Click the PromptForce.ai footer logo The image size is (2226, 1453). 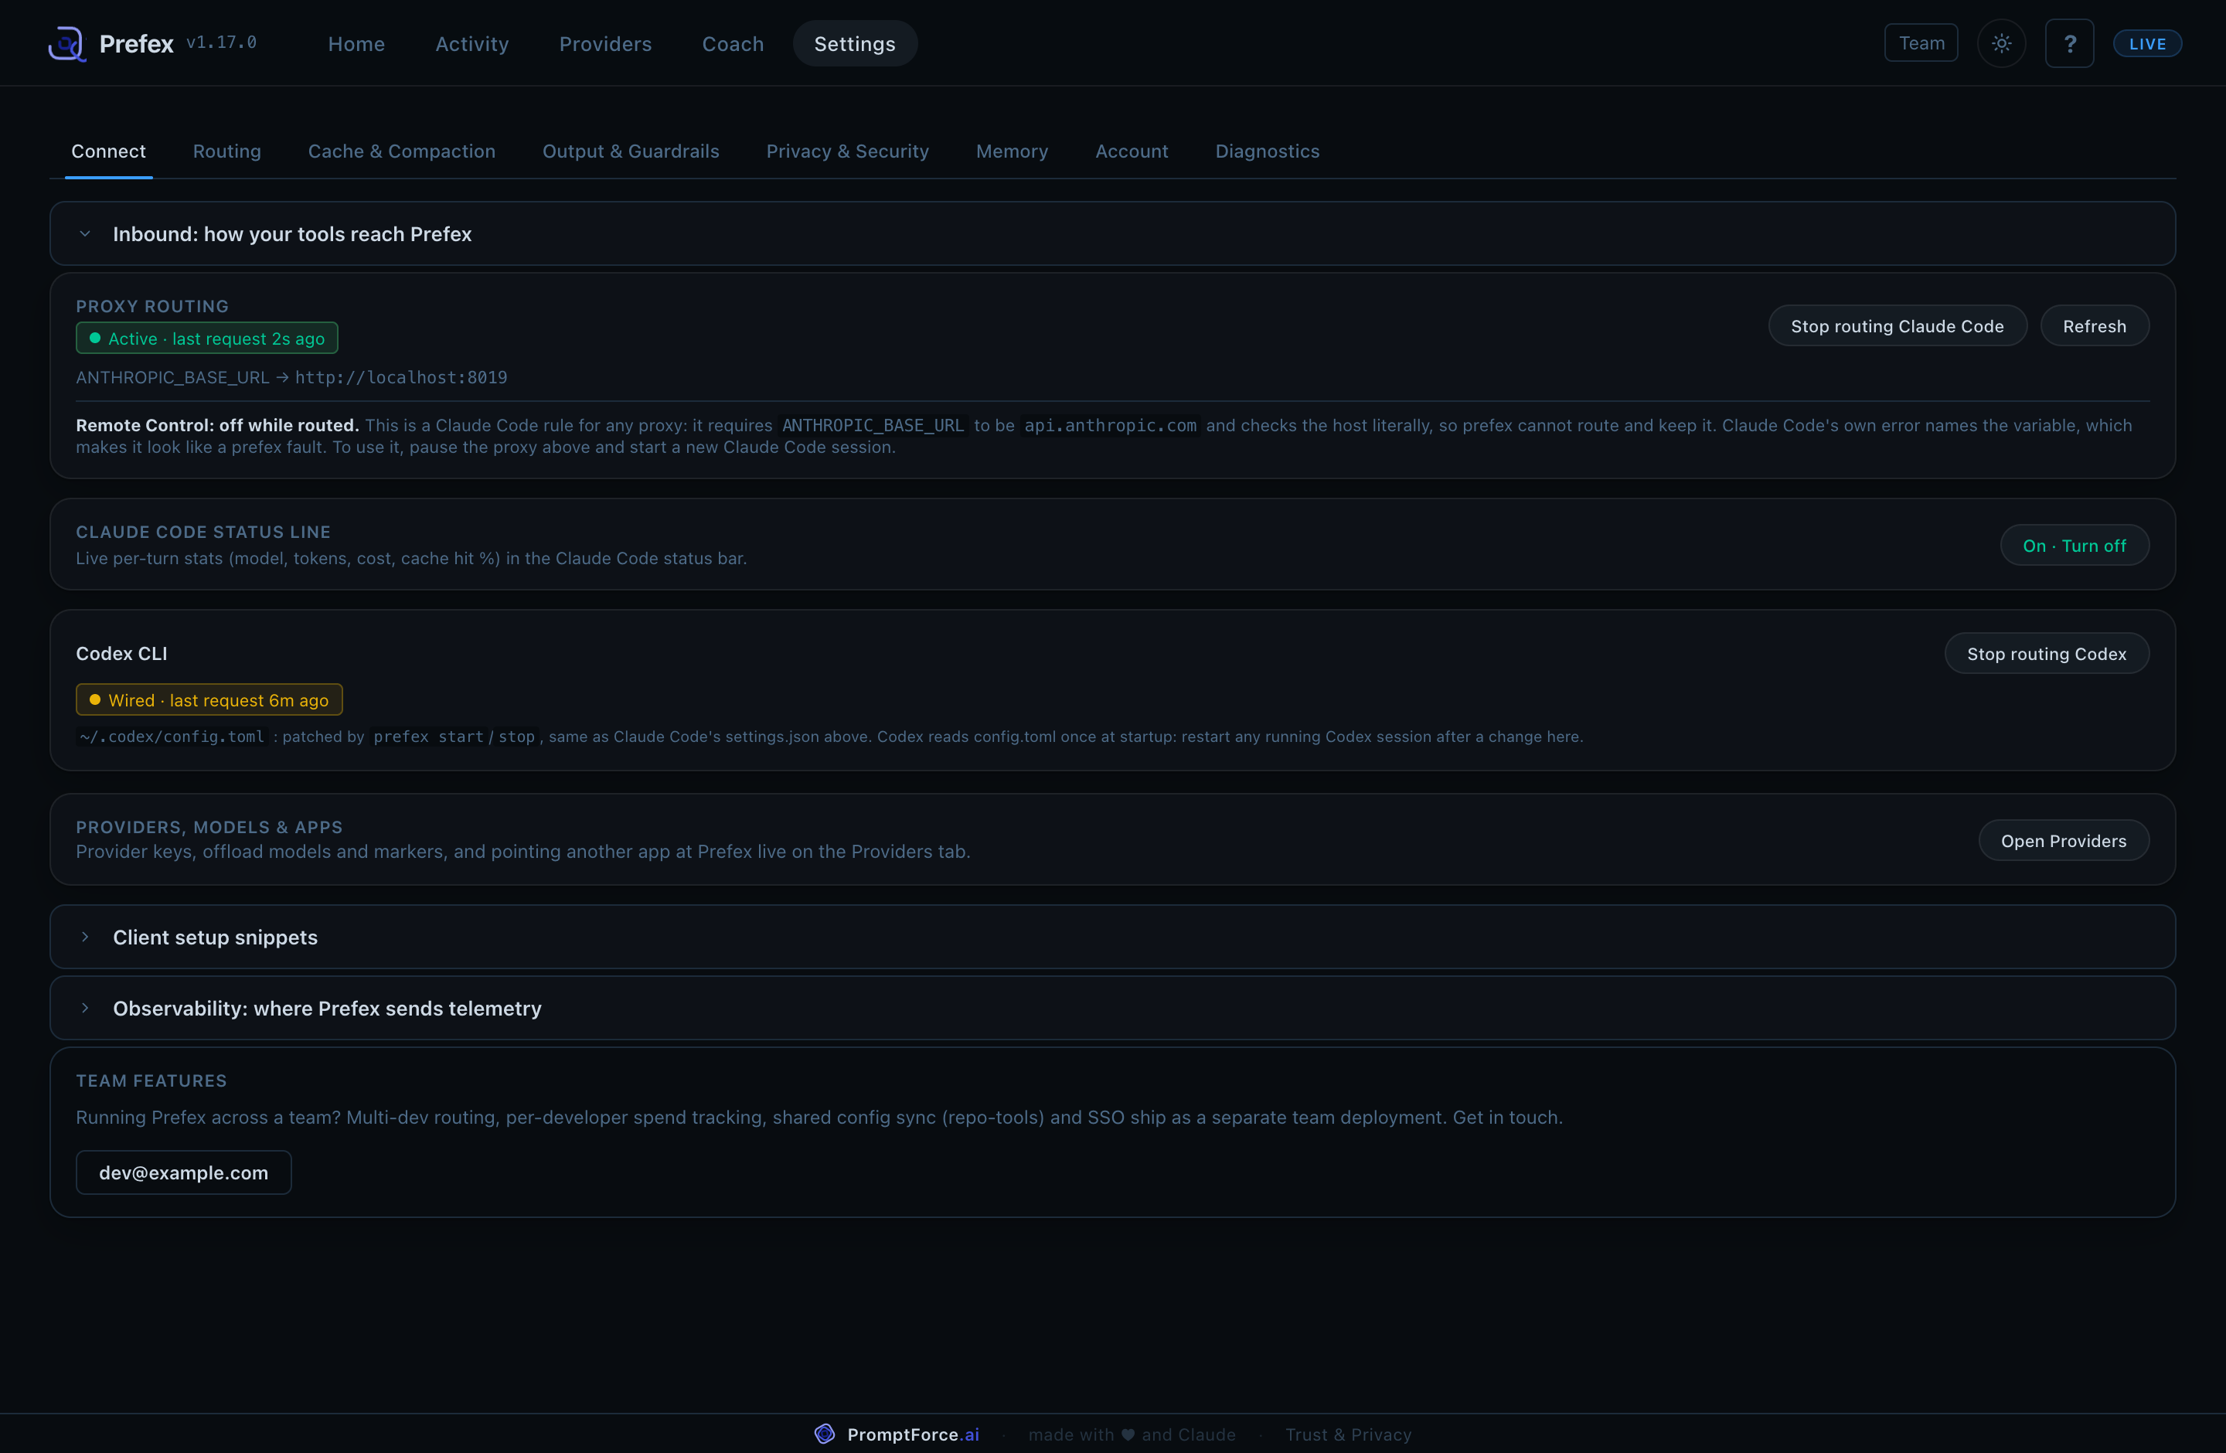[896, 1434]
